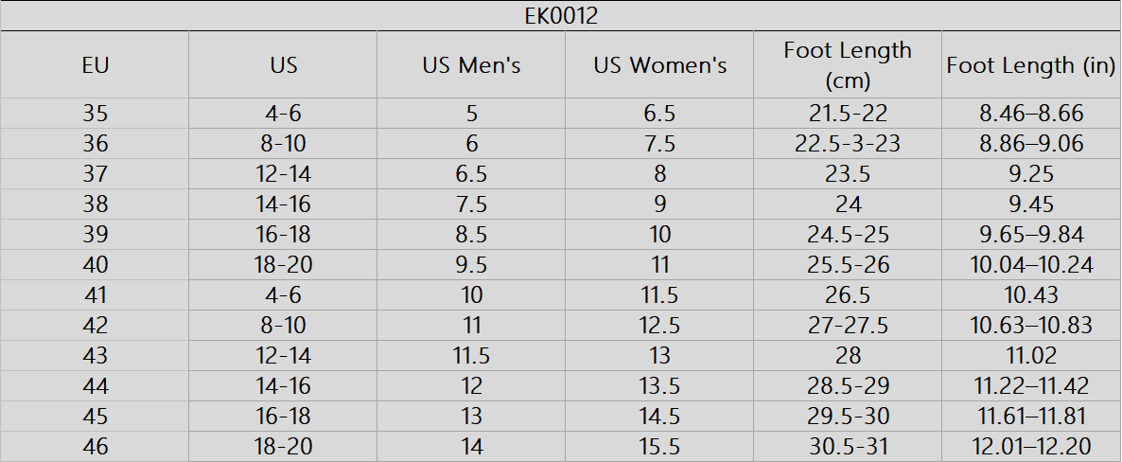Select foot length 27-27.5 cm cell
The width and height of the screenshot is (1122, 462).
tap(848, 326)
